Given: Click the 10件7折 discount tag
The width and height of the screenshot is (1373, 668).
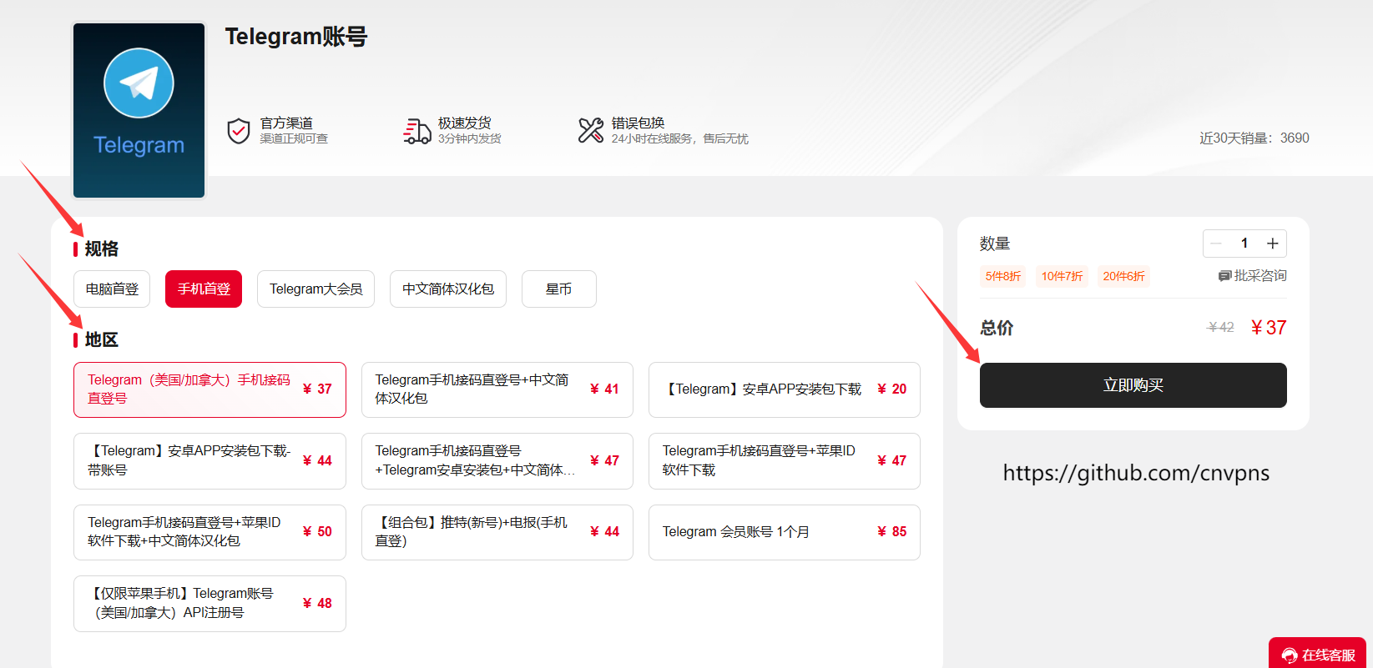Looking at the screenshot, I should click(1063, 277).
